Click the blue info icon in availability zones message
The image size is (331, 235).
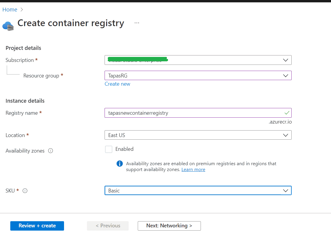(120, 163)
